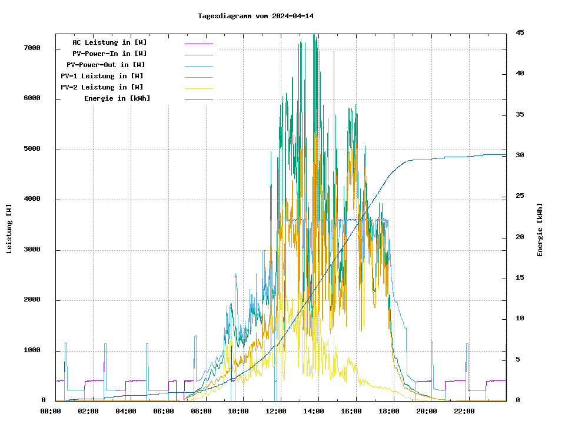Image resolution: width=565 pixels, height=424 pixels.
Task: Click the 30 value on the energy axis
Action: click(x=520, y=155)
